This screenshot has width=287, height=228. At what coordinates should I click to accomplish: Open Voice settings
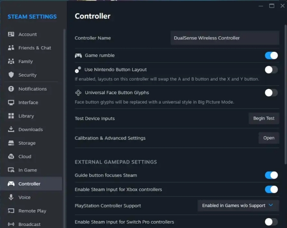point(31,197)
